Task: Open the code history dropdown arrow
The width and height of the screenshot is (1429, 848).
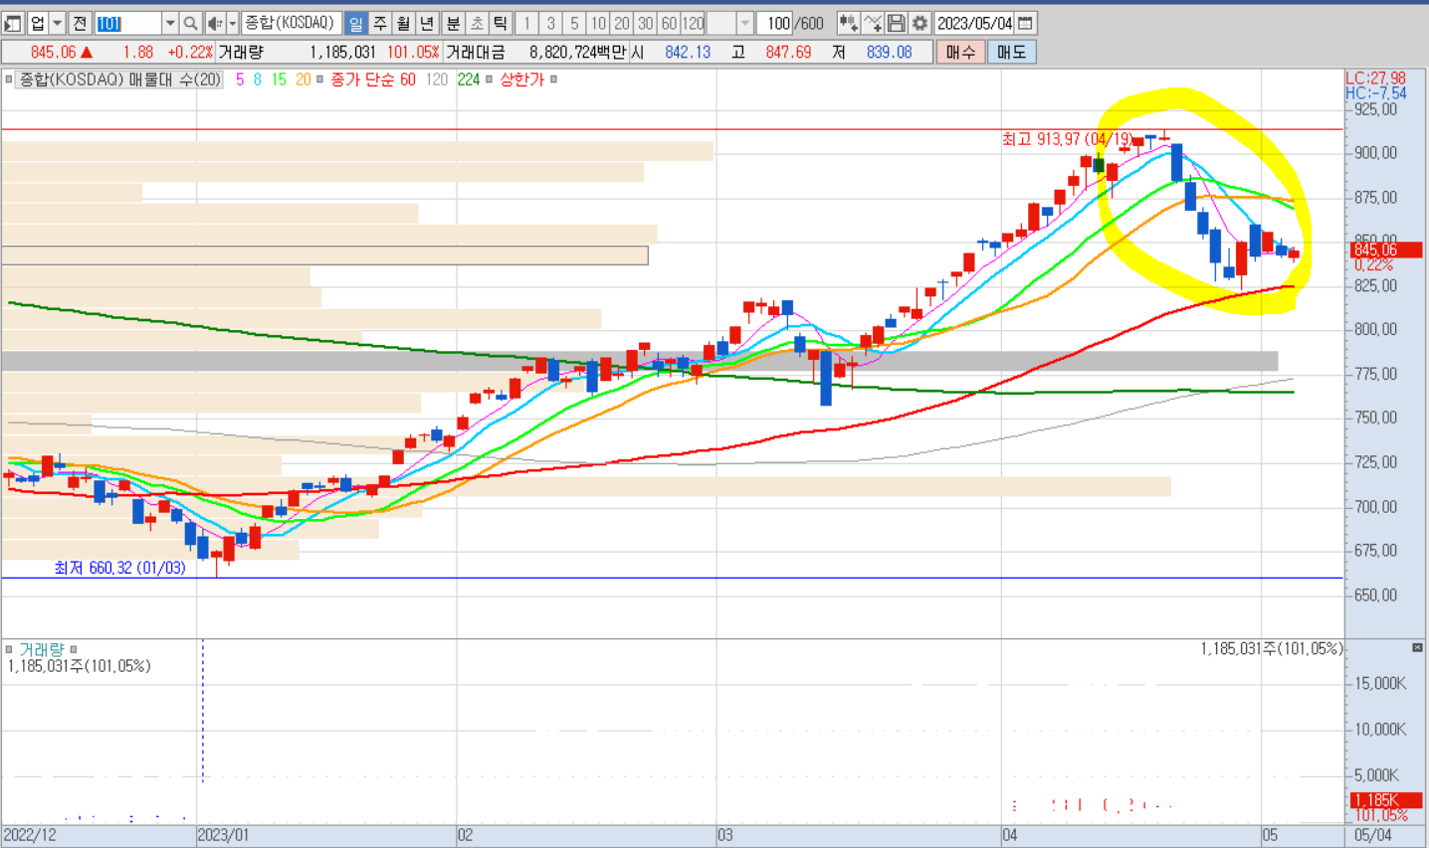Action: [x=169, y=23]
